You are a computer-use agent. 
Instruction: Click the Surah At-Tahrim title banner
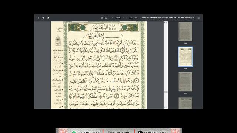(x=104, y=27)
